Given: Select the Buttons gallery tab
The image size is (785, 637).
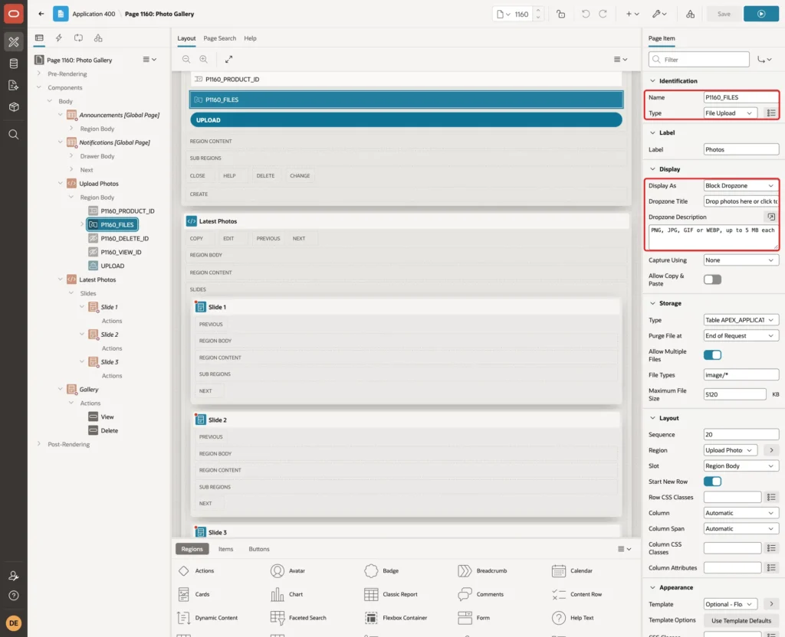Looking at the screenshot, I should coord(259,549).
